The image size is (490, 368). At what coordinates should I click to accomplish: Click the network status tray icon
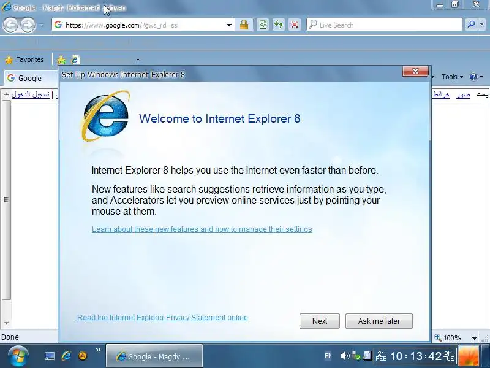356,356
